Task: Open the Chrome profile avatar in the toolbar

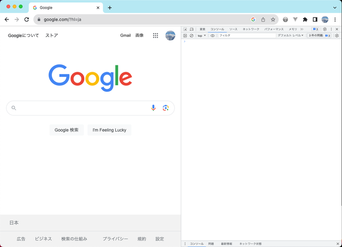Action: [x=325, y=19]
